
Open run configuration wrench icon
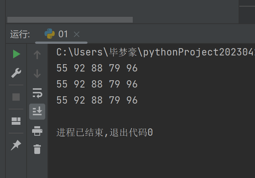click(16, 73)
